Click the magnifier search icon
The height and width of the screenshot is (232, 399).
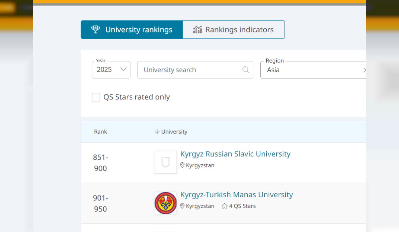point(246,70)
